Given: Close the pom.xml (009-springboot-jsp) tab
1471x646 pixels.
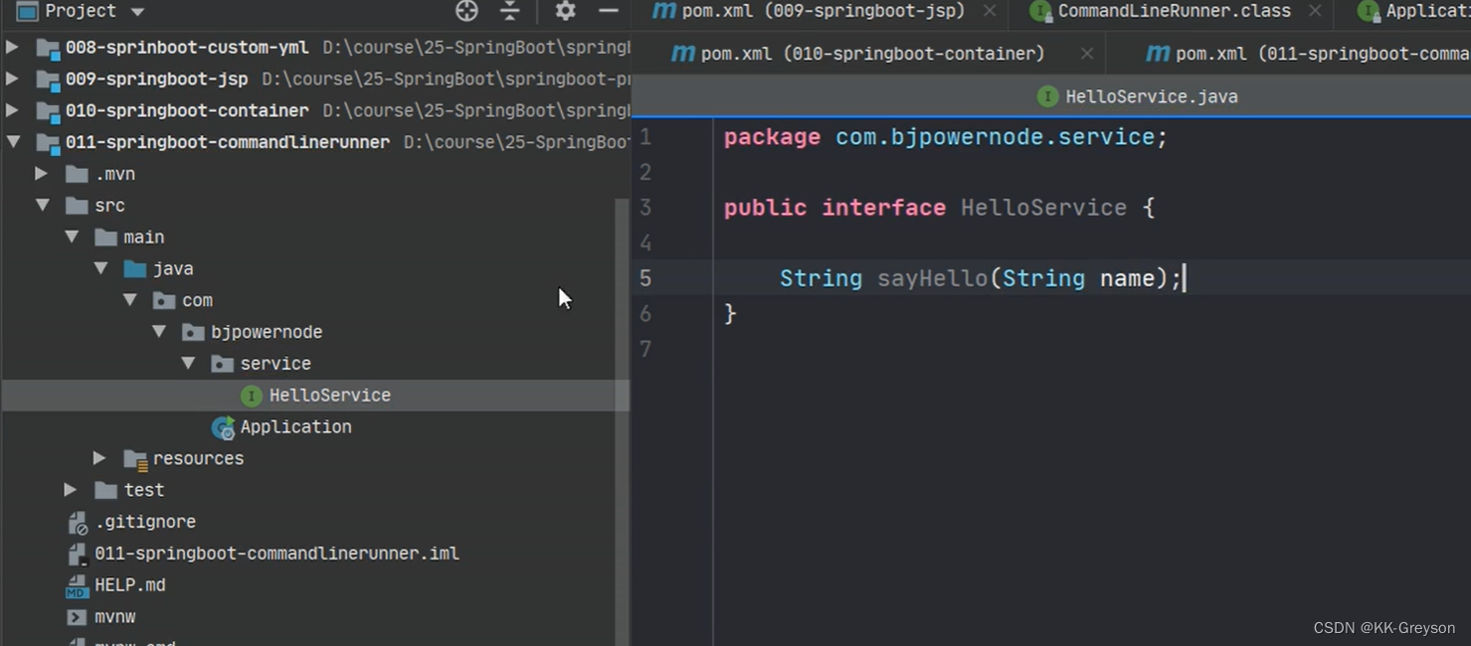Looking at the screenshot, I should (990, 12).
